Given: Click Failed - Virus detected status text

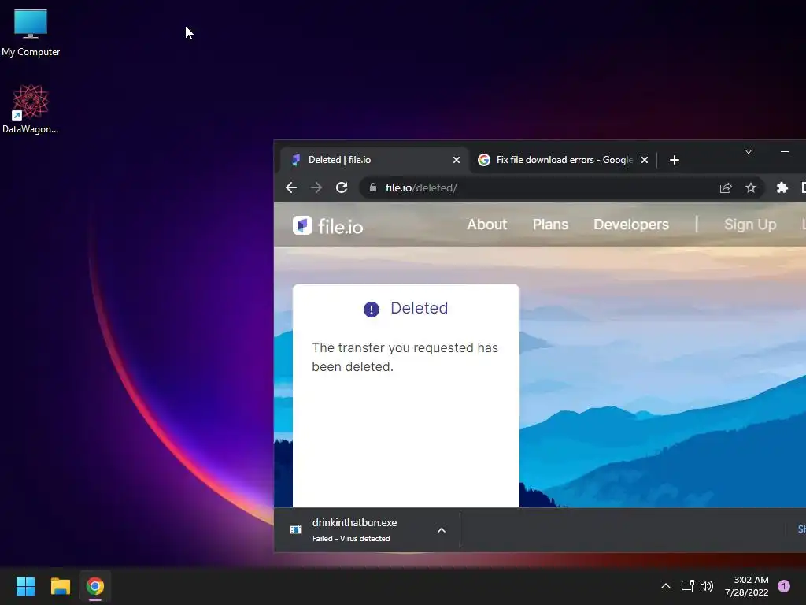Looking at the screenshot, I should click(351, 539).
